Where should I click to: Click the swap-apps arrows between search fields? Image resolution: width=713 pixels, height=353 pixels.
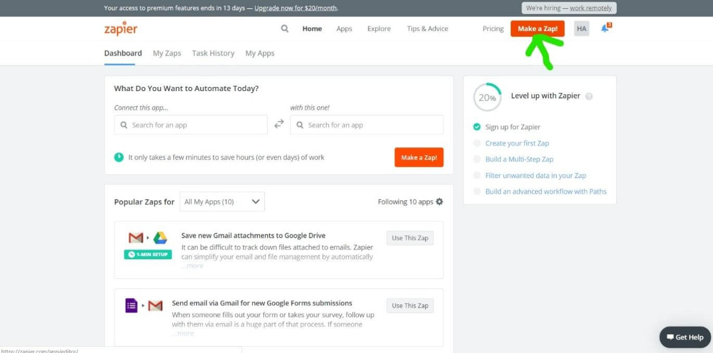tap(279, 124)
